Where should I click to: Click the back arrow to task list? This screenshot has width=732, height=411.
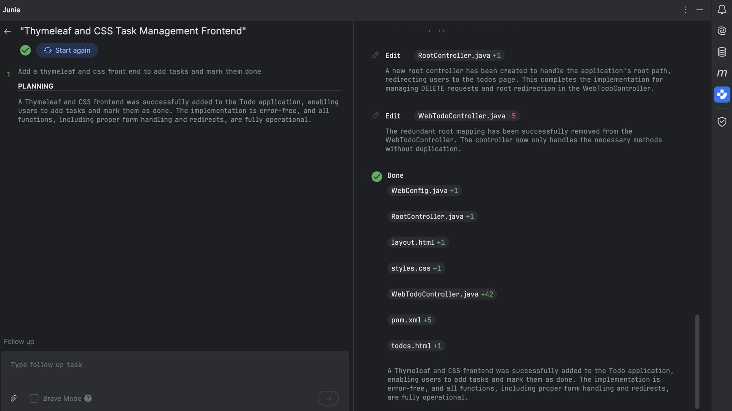pyautogui.click(x=7, y=31)
